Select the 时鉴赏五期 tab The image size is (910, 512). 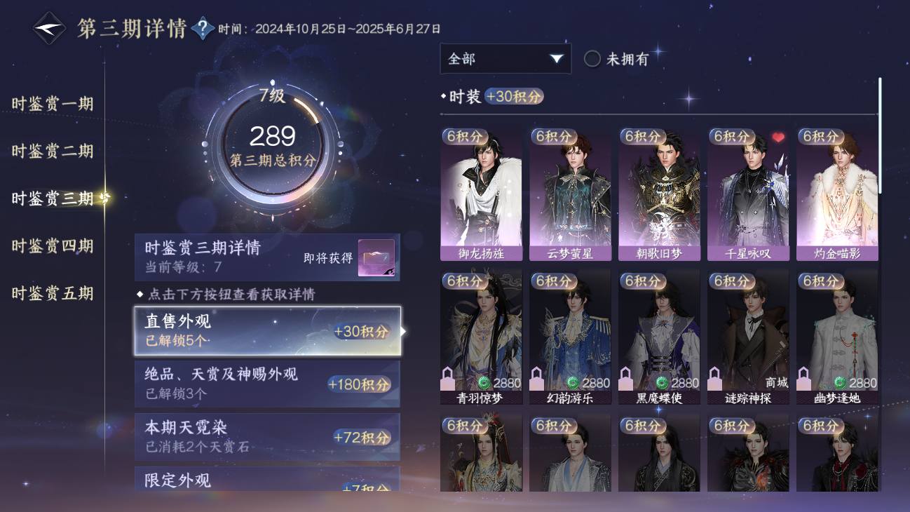click(53, 293)
